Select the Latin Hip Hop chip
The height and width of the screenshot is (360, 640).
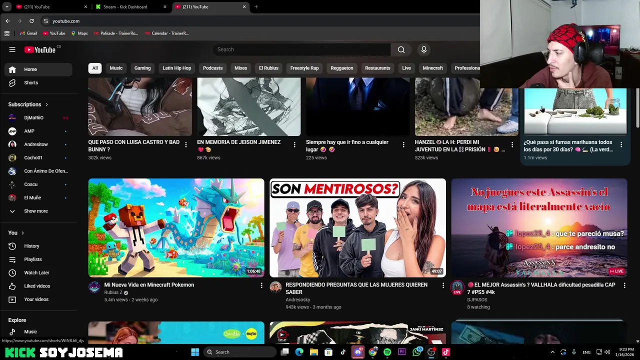coord(176,68)
